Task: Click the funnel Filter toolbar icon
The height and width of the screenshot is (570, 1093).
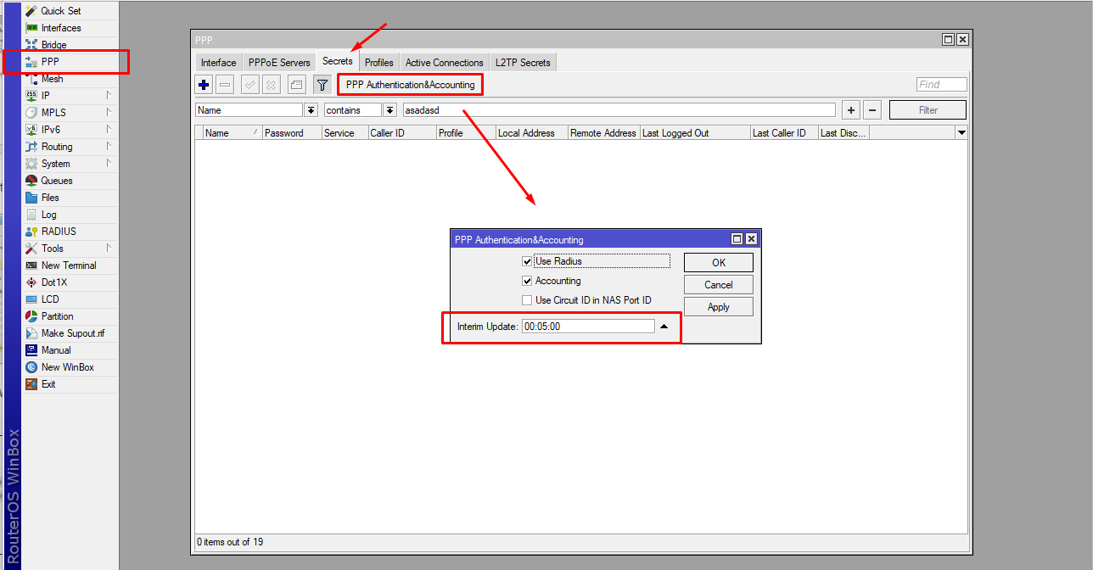Action: point(322,85)
